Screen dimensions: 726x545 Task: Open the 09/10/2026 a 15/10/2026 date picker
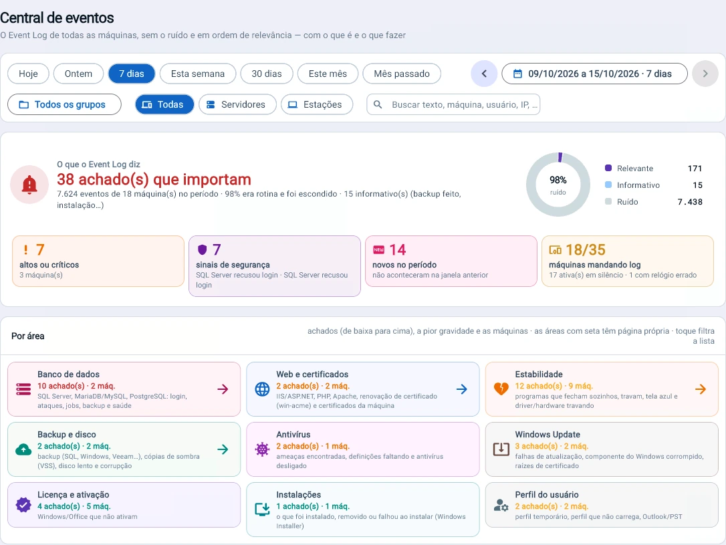[594, 74]
